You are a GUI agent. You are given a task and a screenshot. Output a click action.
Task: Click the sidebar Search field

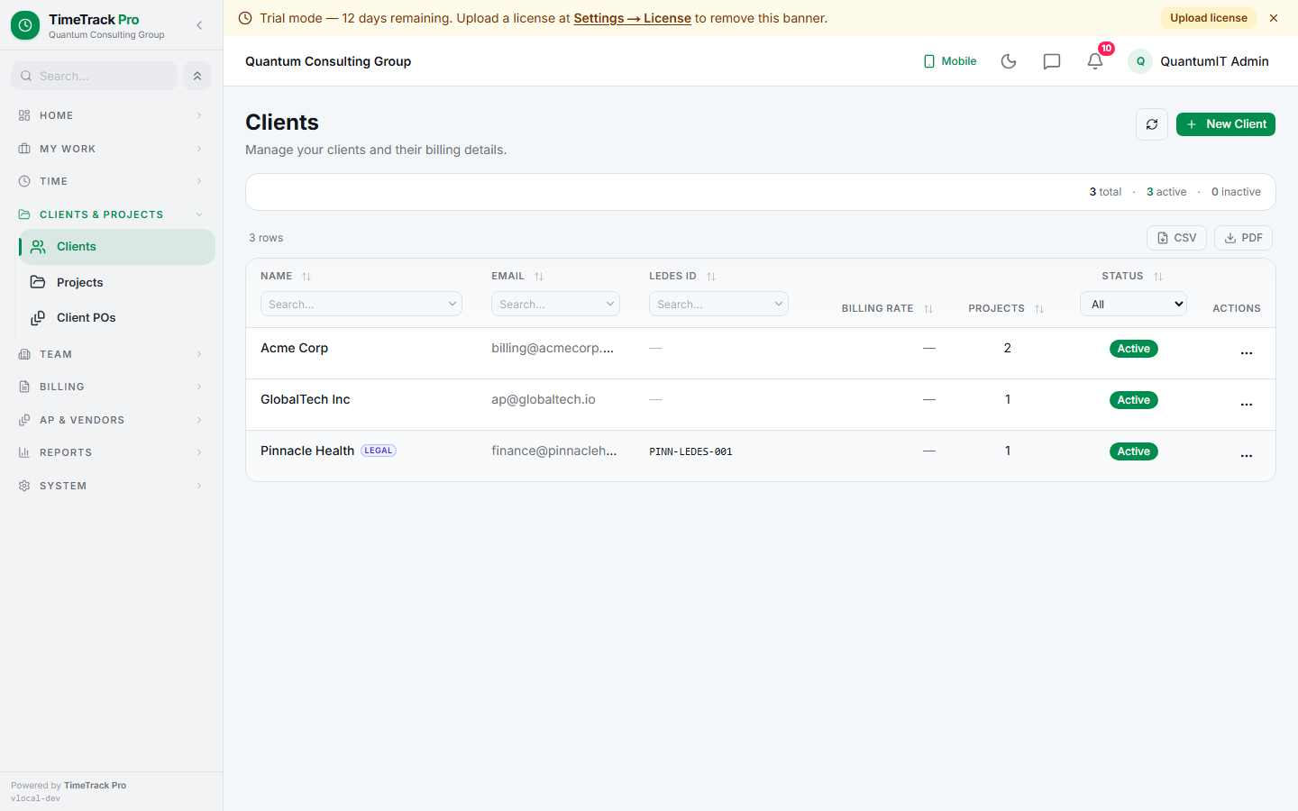coord(94,76)
